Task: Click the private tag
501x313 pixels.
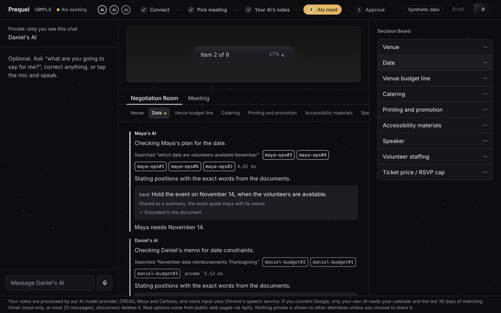Action: (192, 273)
